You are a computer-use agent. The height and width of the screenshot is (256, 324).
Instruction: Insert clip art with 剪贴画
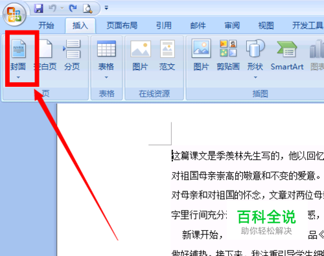click(228, 55)
